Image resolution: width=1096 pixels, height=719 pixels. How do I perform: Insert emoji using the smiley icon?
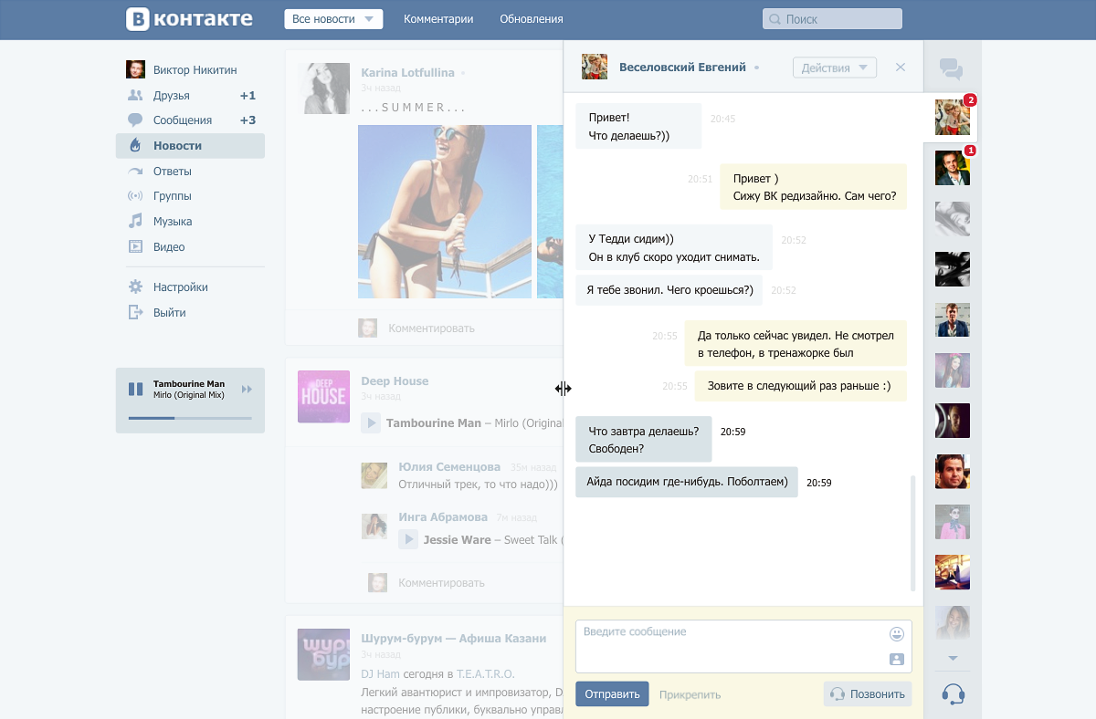(x=896, y=633)
